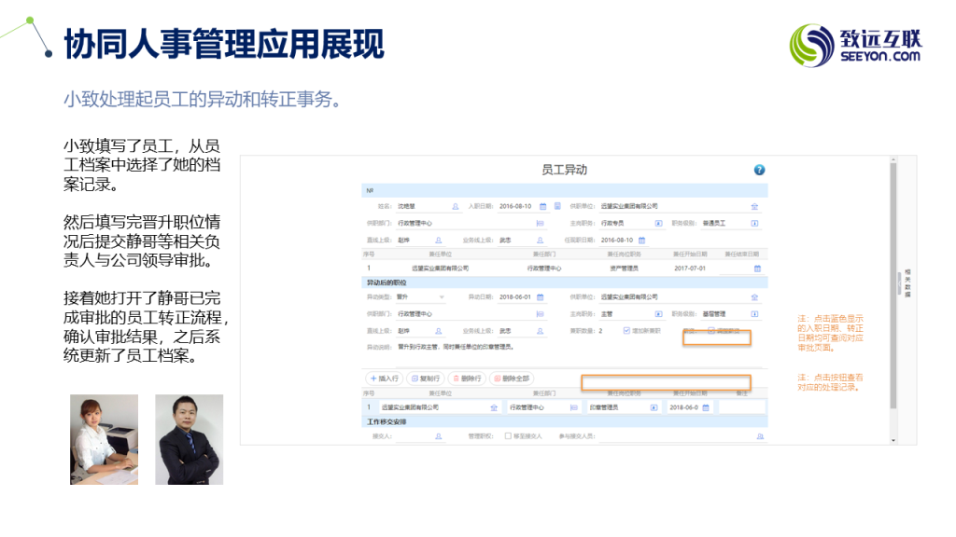Screen dimensions: 956x537
Task: Open the first 主岗职务 selector showing 行政专员
Action: (658, 224)
